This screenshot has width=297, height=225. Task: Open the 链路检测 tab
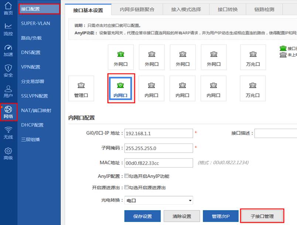click(264, 9)
